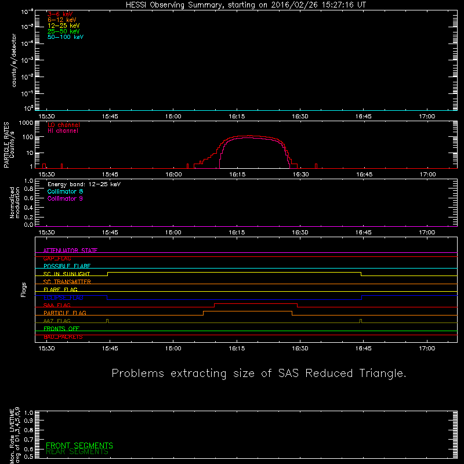This screenshot has width=464, height=464.
Task: Click the Normalized modulation axis label
Action: tap(14, 202)
